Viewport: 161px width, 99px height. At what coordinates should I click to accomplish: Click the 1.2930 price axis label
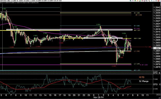point(157,18)
